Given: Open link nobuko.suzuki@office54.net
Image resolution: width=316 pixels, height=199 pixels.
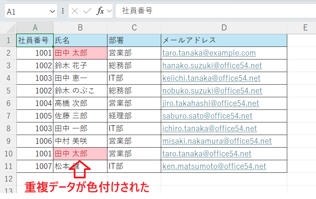Looking at the screenshot, I should 212,91.
